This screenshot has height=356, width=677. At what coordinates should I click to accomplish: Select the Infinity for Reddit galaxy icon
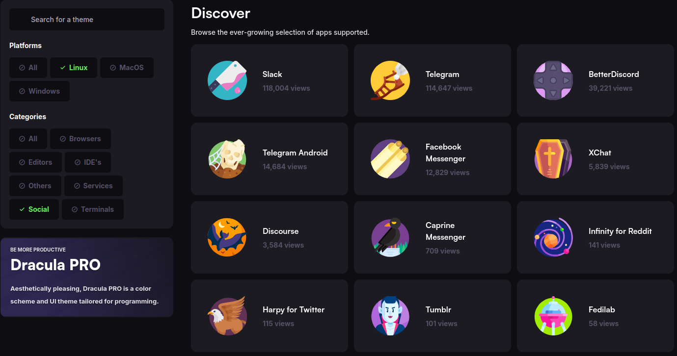[553, 237]
